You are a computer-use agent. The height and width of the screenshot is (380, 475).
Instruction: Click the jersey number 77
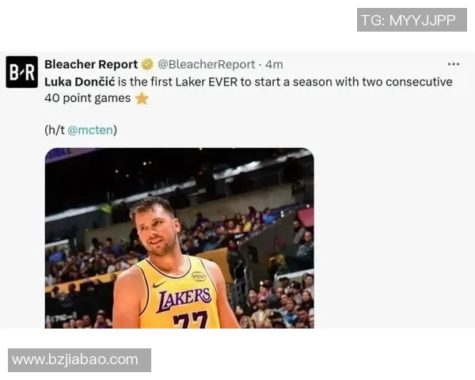pos(191,320)
